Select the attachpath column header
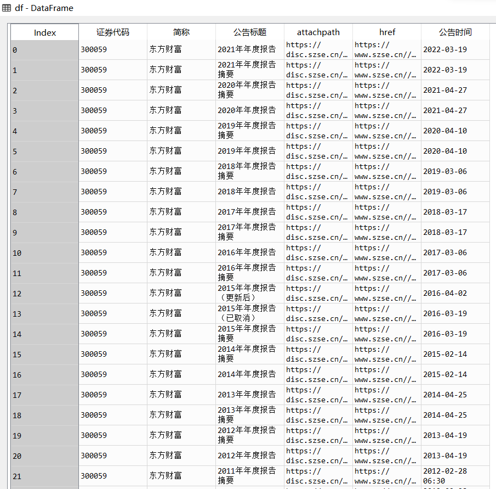Viewport: 496px width, 489px height. (x=318, y=32)
